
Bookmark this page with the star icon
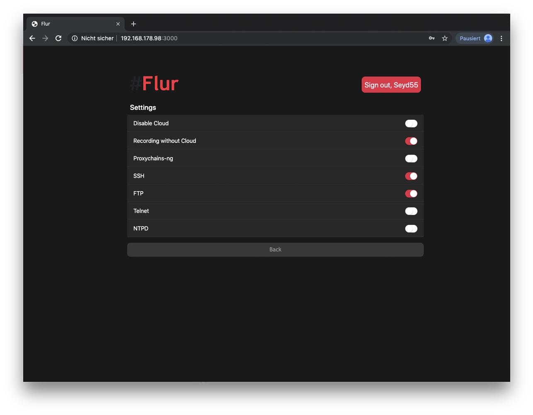(445, 38)
